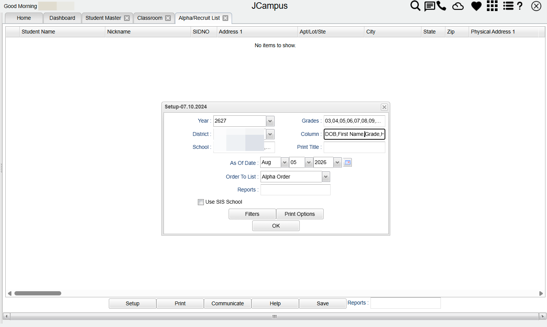Click the circled X logout icon
Screen dimensions: 547x327
pos(536,6)
